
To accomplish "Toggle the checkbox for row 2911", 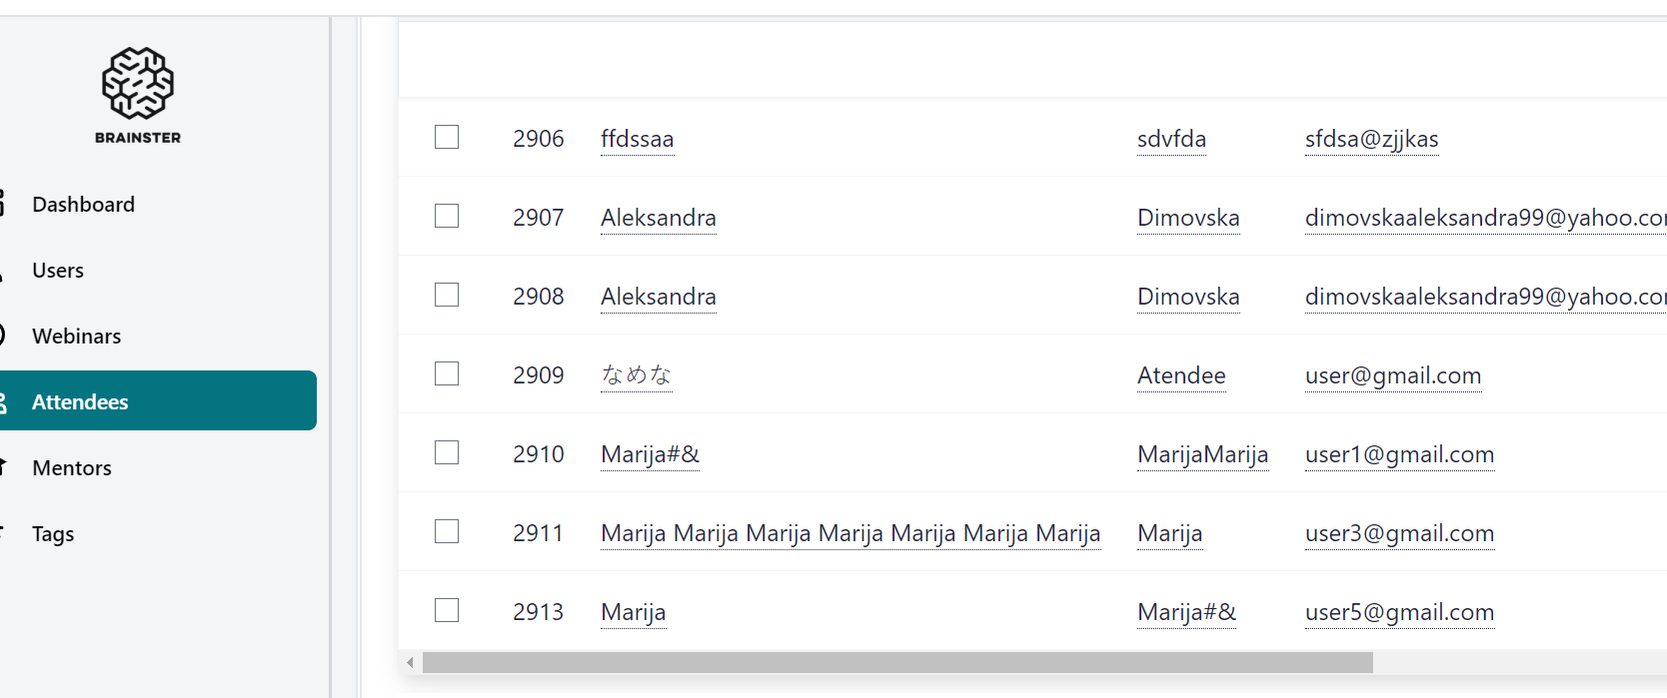I will click(447, 531).
